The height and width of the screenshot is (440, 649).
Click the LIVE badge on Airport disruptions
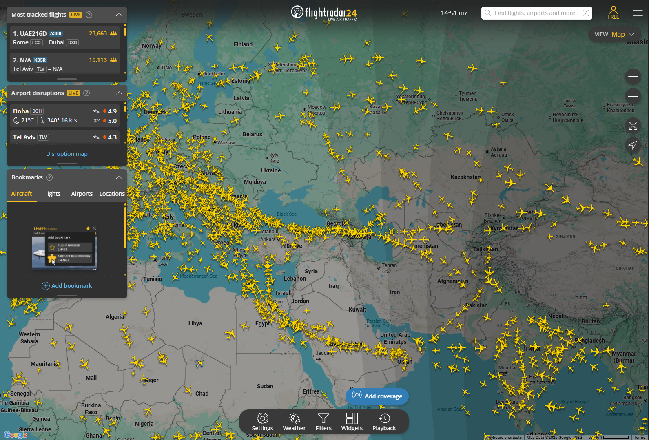click(73, 93)
